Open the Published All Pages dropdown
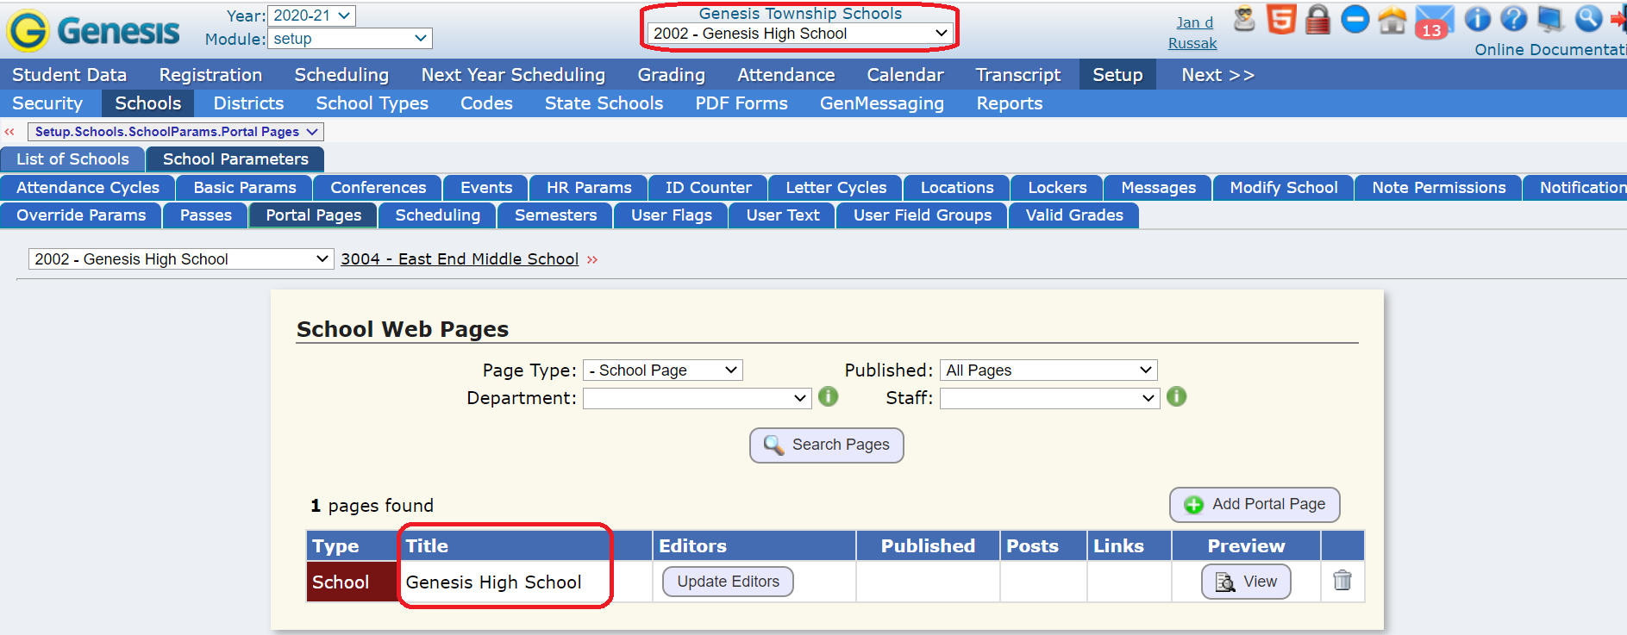Image resolution: width=1627 pixels, height=635 pixels. tap(1048, 370)
